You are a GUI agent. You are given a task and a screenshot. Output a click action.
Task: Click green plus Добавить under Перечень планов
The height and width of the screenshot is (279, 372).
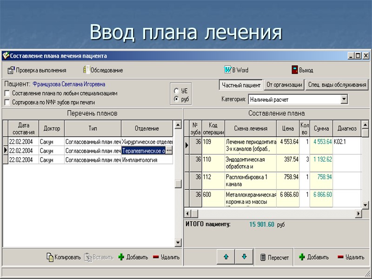click(121, 257)
